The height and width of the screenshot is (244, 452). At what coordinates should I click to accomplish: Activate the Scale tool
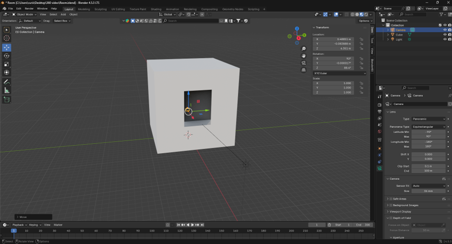(7, 64)
